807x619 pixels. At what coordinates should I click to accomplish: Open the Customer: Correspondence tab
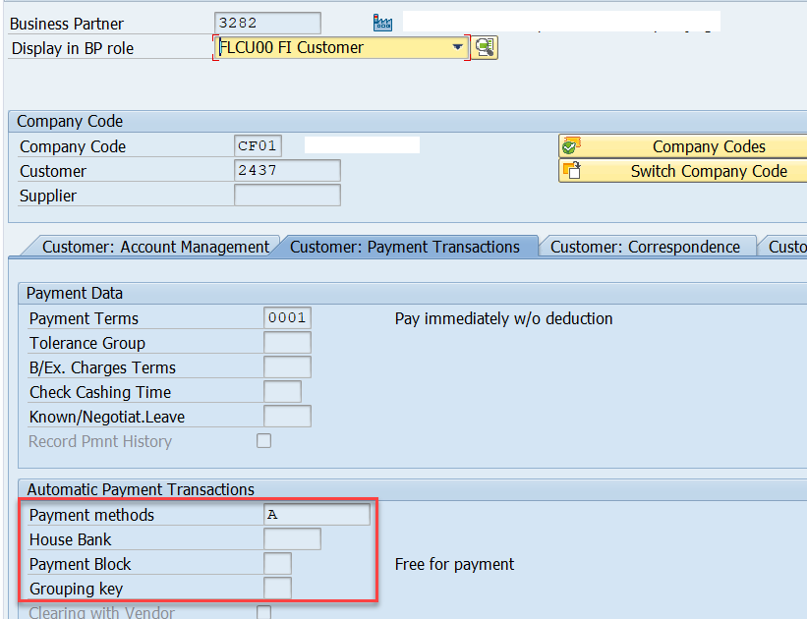647,247
